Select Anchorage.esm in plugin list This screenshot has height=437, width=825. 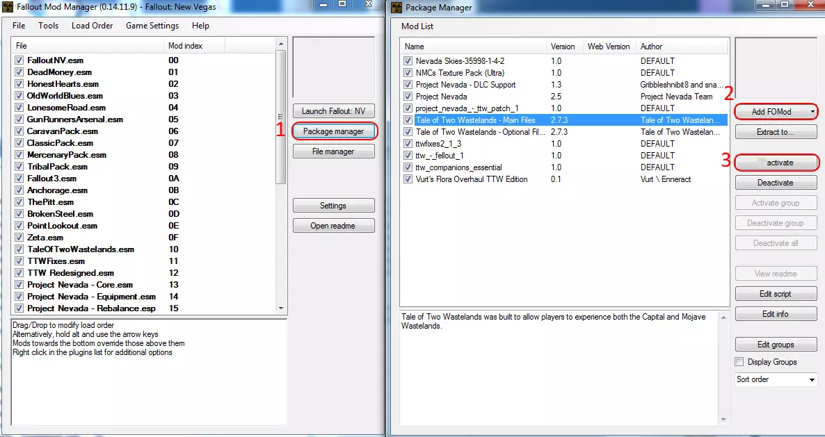point(57,190)
